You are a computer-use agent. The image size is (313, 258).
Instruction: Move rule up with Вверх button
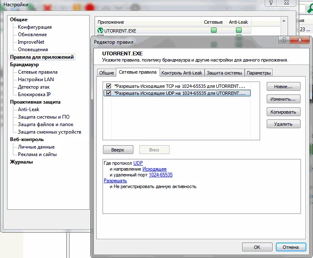pyautogui.click(x=118, y=150)
